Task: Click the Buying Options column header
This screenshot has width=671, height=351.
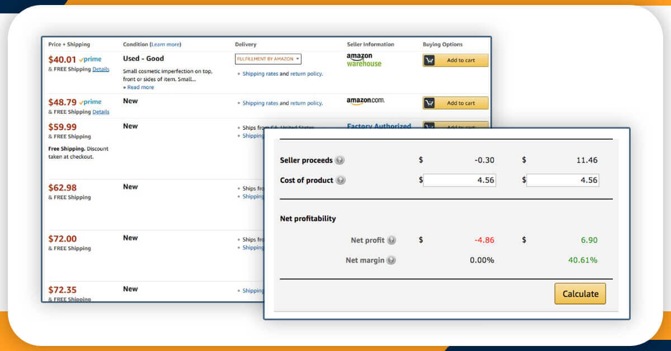Action: [x=443, y=45]
